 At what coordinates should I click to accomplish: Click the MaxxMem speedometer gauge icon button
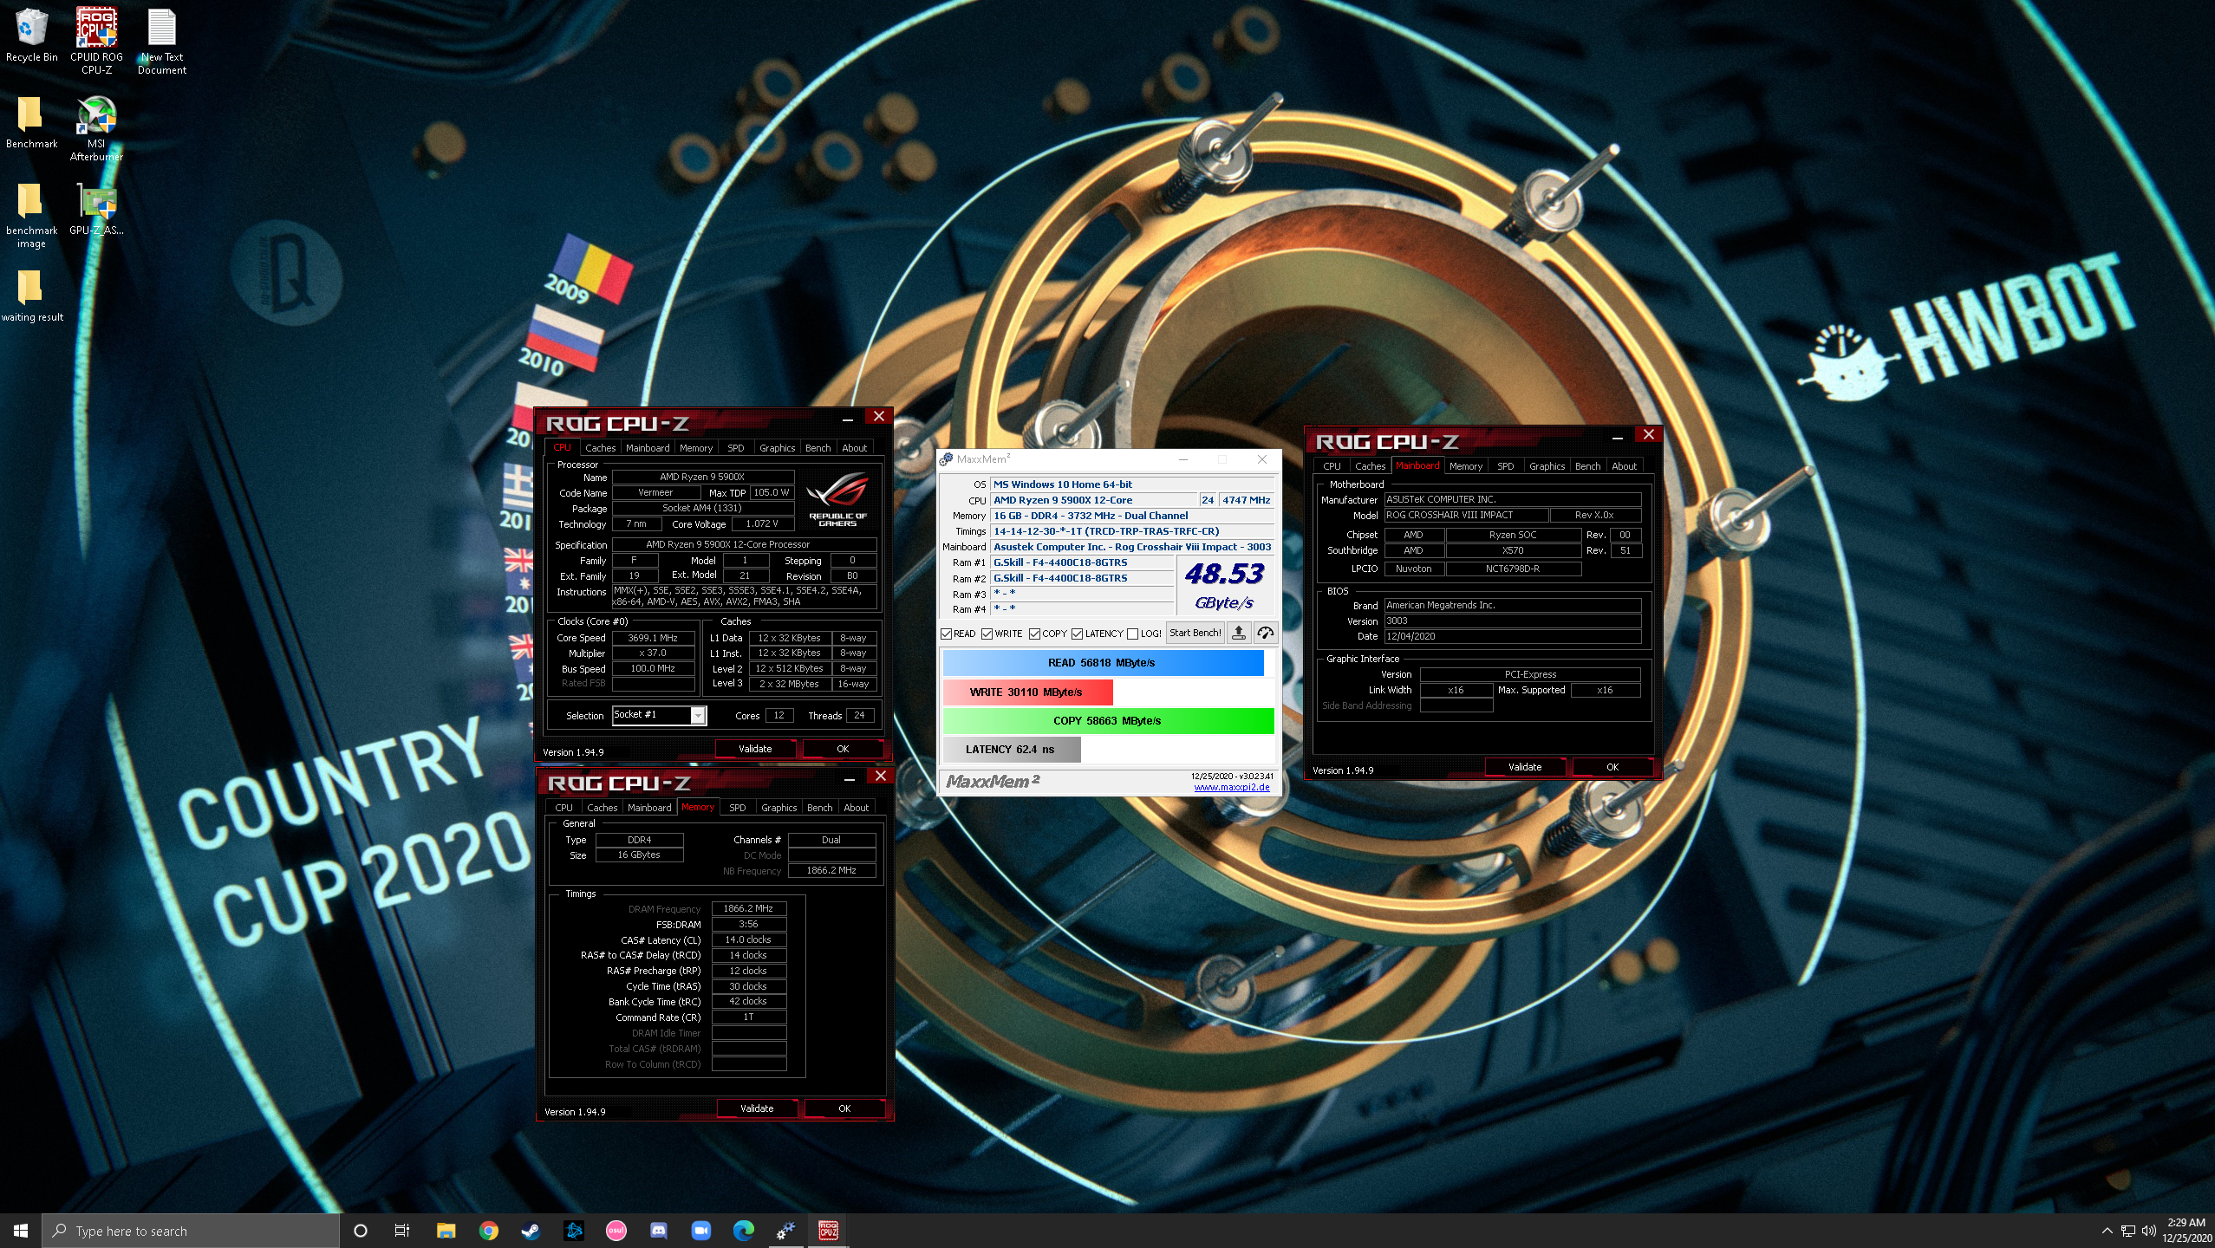[1266, 633]
